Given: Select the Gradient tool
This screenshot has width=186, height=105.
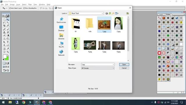Looking at the screenshot, I should coord(8,36).
